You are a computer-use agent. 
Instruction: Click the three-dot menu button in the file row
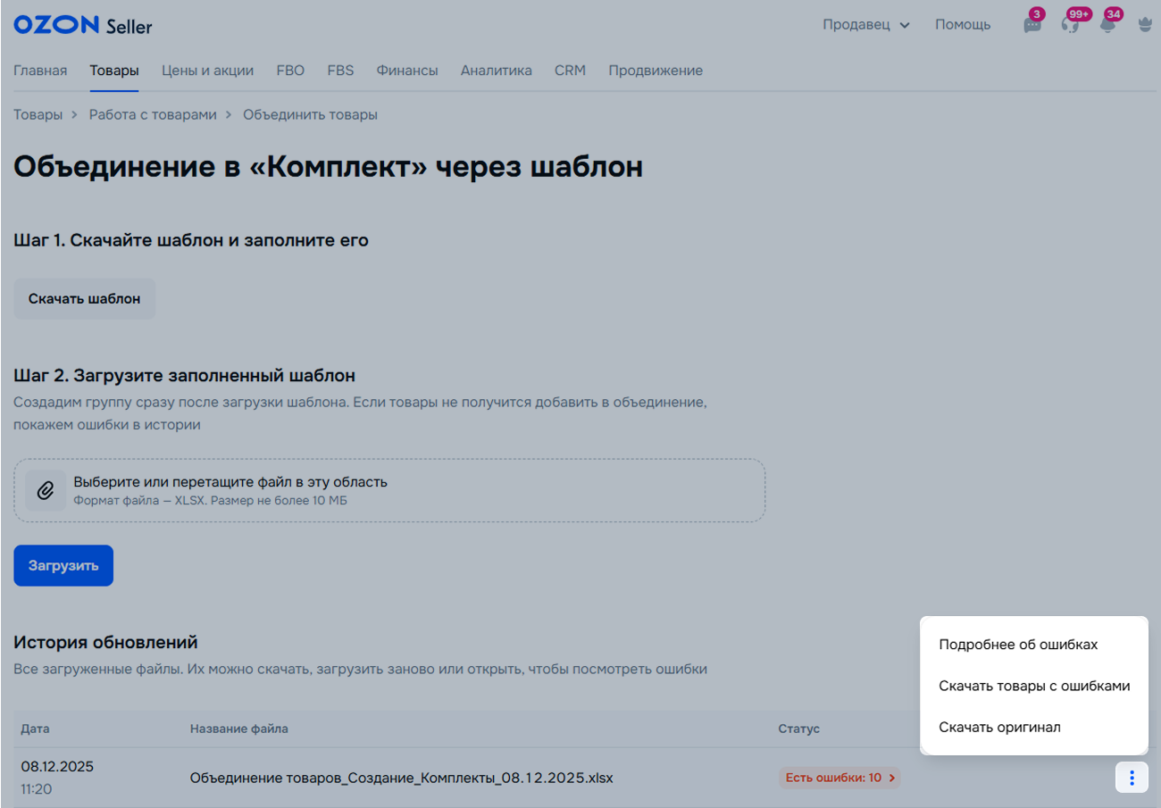tap(1132, 778)
